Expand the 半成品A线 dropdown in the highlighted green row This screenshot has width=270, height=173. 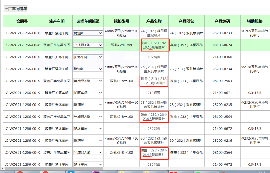pyautogui.click(x=88, y=45)
